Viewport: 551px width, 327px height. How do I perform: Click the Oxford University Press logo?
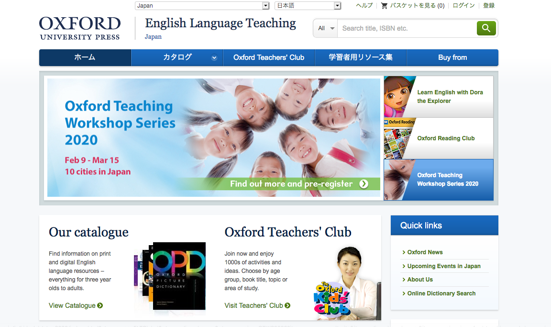80,28
